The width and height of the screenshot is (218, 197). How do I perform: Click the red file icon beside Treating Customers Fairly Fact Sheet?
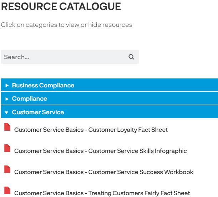pyautogui.click(x=7, y=190)
